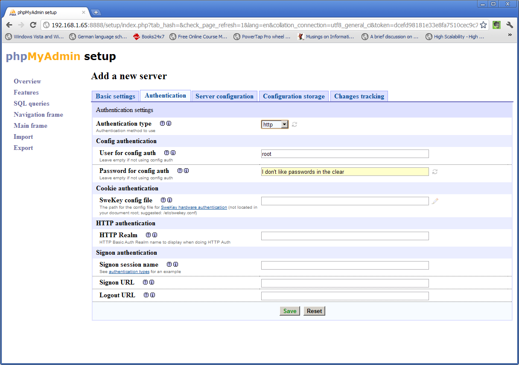Show more bookmarks with double chevron
519x365 pixels.
[510, 36]
